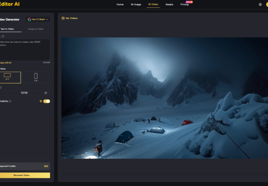Randomize the seed with the refresh icon

(45, 93)
